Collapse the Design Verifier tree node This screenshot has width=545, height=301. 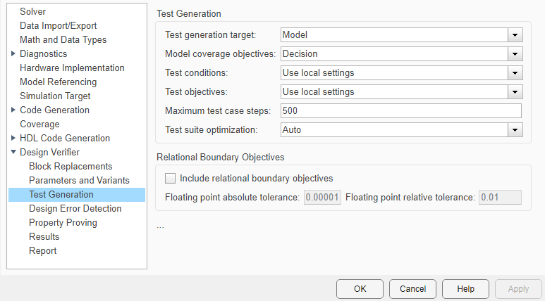coord(13,153)
